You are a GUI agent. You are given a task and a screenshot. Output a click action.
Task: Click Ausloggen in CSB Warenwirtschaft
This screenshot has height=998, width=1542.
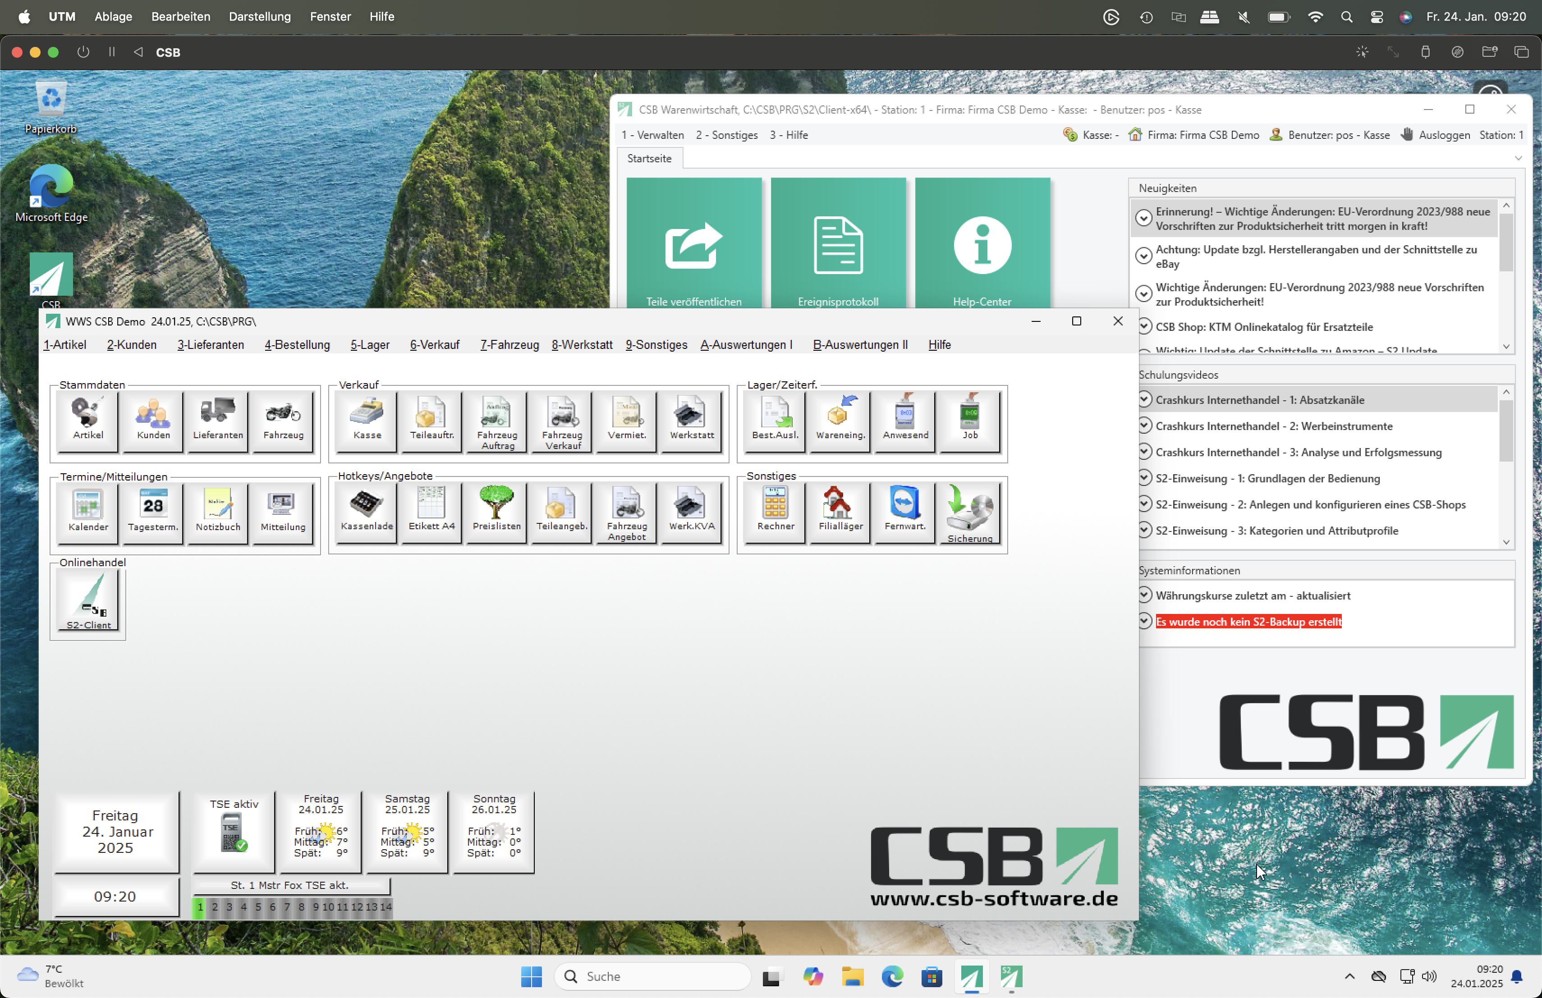pyautogui.click(x=1436, y=135)
